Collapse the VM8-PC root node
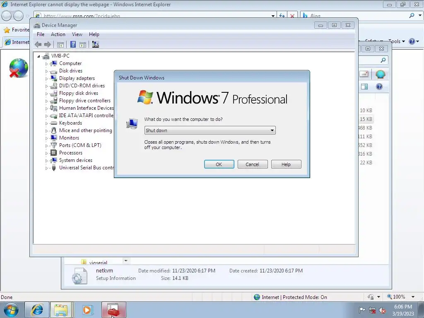The height and width of the screenshot is (318, 424). pyautogui.click(x=39, y=56)
